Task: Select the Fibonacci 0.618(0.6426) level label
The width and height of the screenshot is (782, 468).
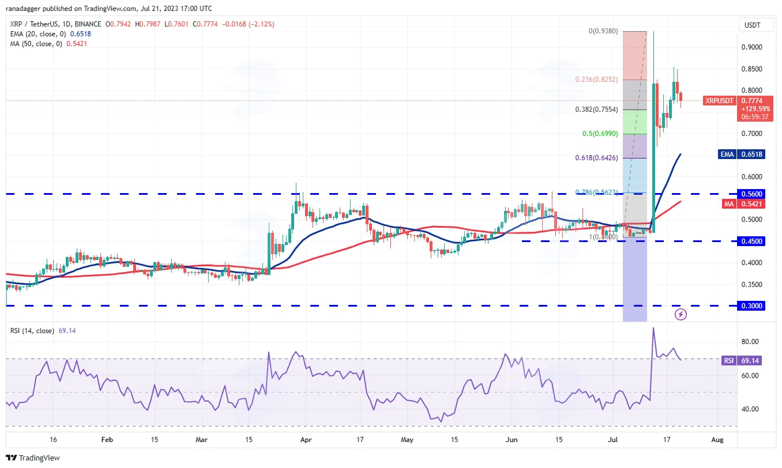Action: tap(596, 158)
